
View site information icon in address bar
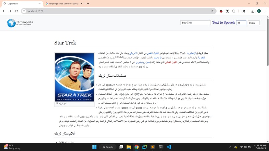pyautogui.click(x=24, y=11)
